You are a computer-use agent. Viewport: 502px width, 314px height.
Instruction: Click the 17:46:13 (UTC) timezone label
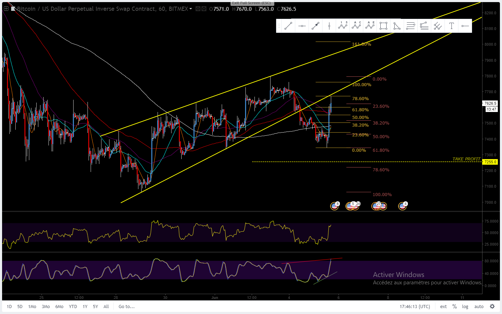[415, 307]
